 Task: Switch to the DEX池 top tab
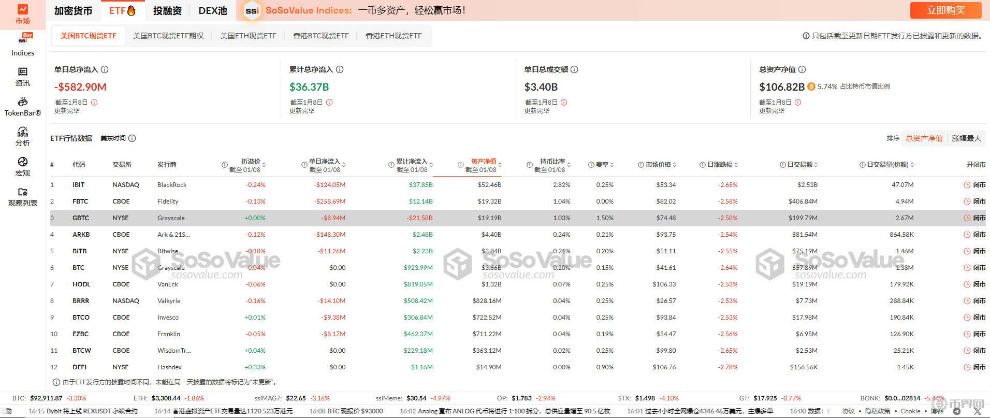coord(213,11)
